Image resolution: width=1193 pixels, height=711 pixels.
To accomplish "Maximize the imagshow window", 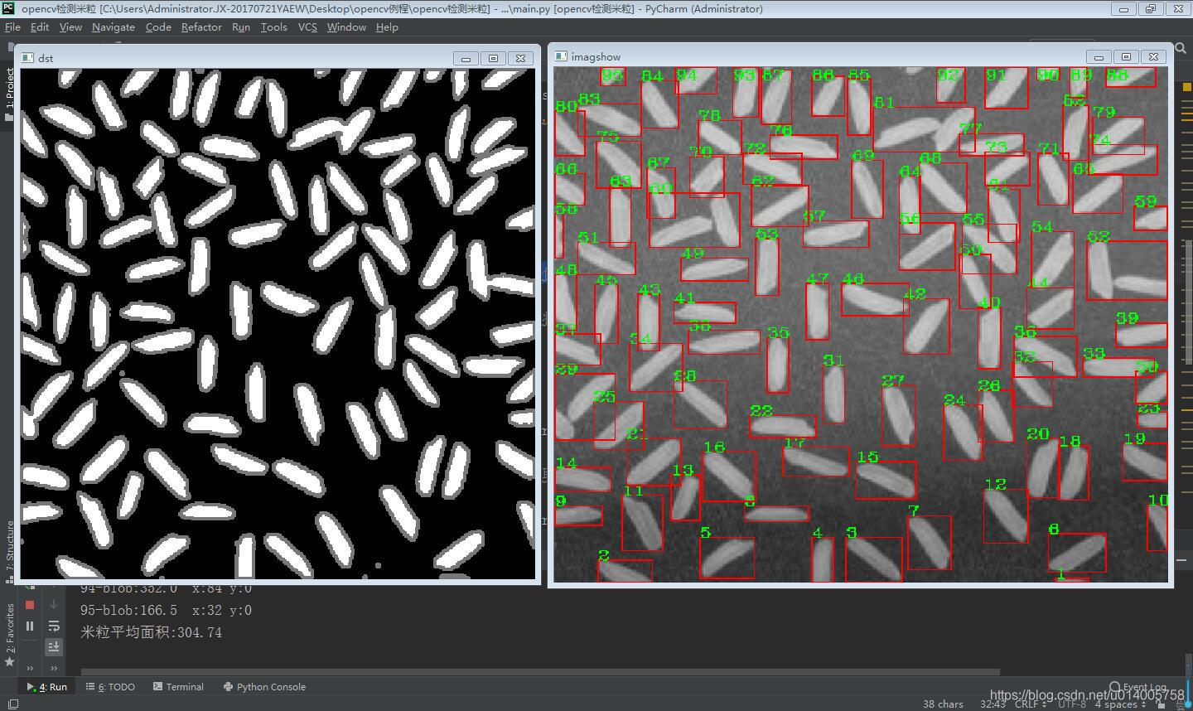I will click(1126, 56).
